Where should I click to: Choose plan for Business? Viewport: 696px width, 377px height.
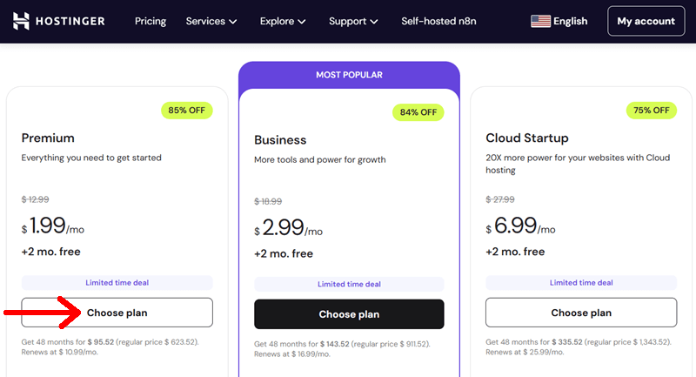tap(349, 314)
